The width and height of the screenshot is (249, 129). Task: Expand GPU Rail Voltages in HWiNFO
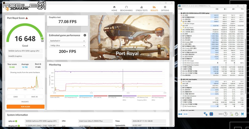coord(181,24)
